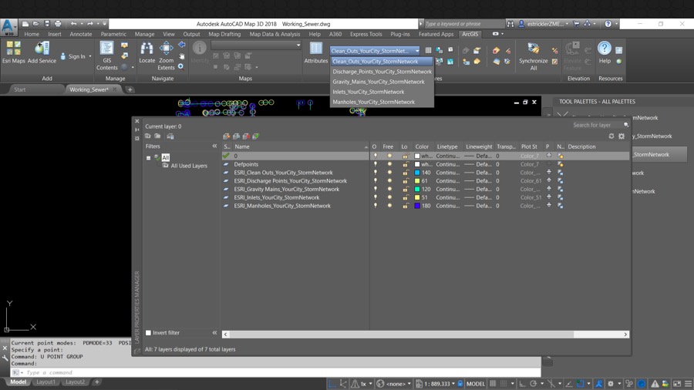This screenshot has height=390, width=694.
Task: Click the New Layer icon in layer manager
Action: point(227,136)
